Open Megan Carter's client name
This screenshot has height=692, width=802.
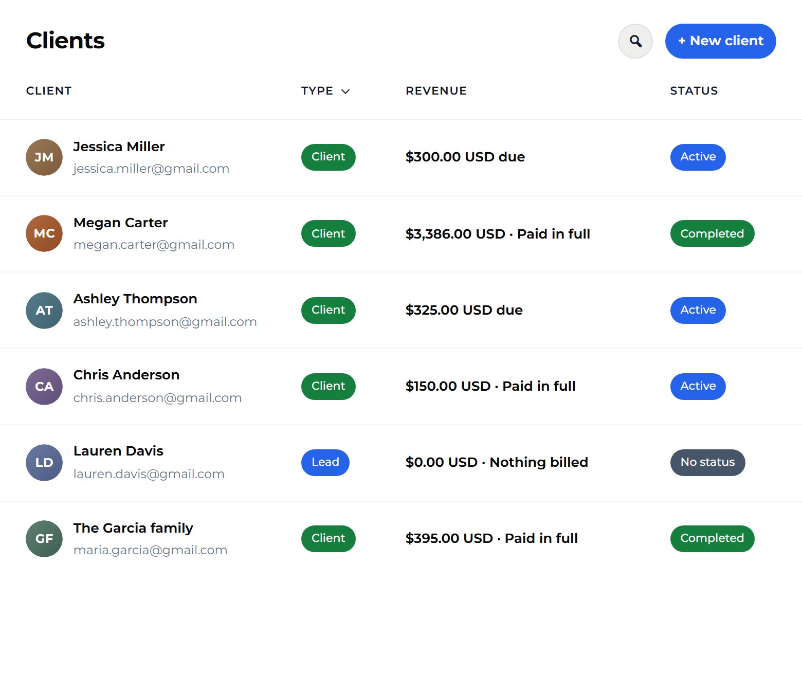(x=121, y=223)
